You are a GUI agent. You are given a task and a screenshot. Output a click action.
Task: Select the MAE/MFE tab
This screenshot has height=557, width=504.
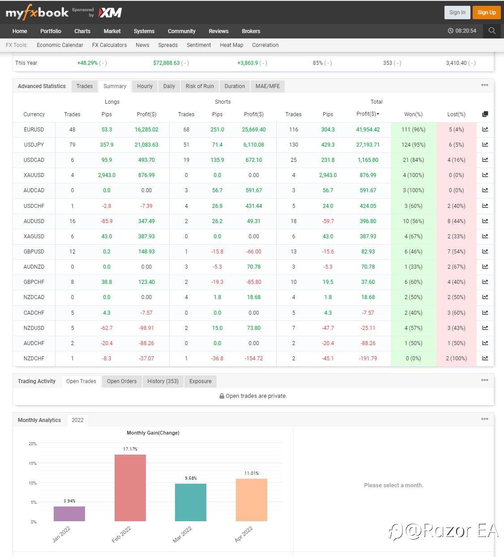click(x=268, y=86)
